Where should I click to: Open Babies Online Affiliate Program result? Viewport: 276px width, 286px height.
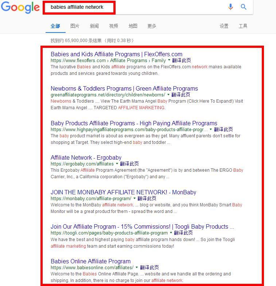(x=90, y=261)
